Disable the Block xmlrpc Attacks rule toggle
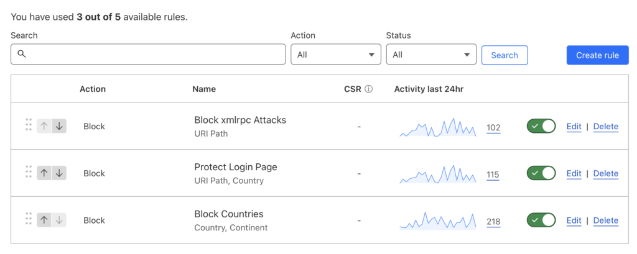637x254 pixels. (x=541, y=126)
